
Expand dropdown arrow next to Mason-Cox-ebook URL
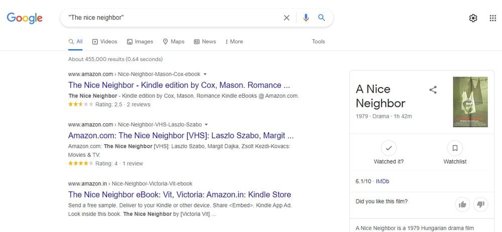[x=205, y=75]
